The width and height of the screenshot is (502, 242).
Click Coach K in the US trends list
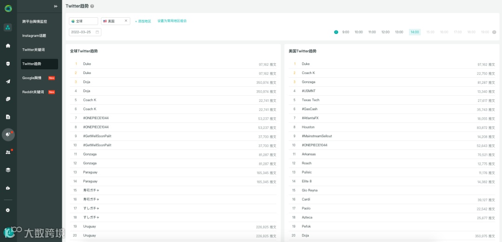308,73
